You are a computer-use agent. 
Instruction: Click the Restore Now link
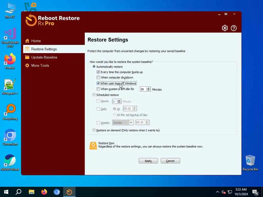click(106, 143)
